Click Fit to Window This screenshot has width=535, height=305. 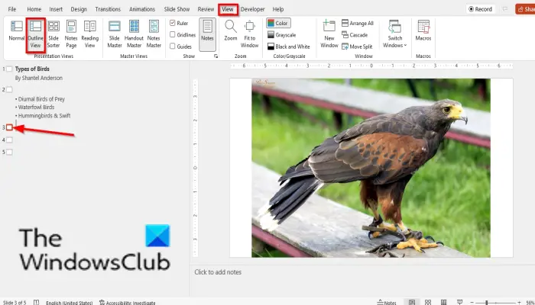[x=249, y=34]
